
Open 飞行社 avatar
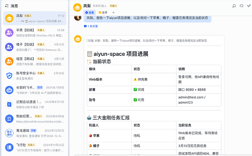pyautogui.click(x=9, y=148)
